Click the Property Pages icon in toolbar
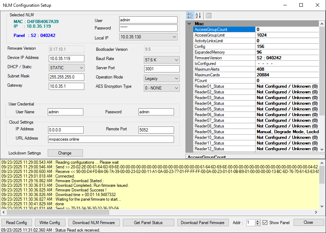The height and width of the screenshot is (233, 326). [x=208, y=16]
